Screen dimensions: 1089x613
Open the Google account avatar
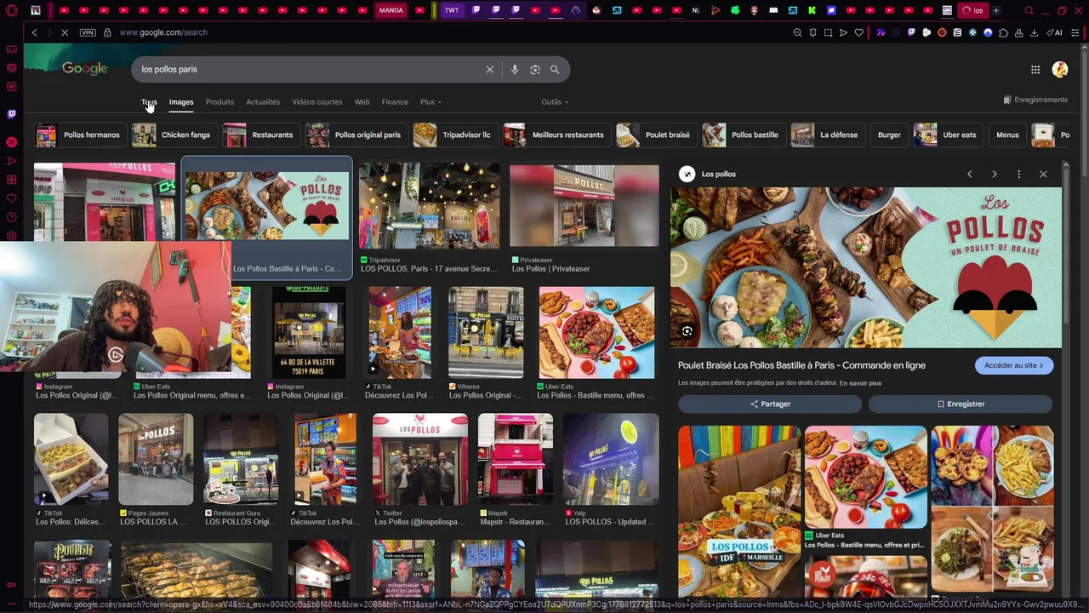coord(1060,70)
